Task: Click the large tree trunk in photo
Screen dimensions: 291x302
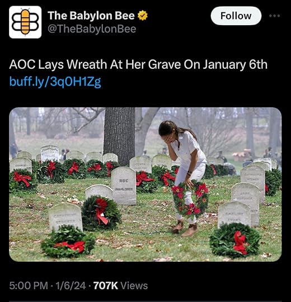Action: 119,136
